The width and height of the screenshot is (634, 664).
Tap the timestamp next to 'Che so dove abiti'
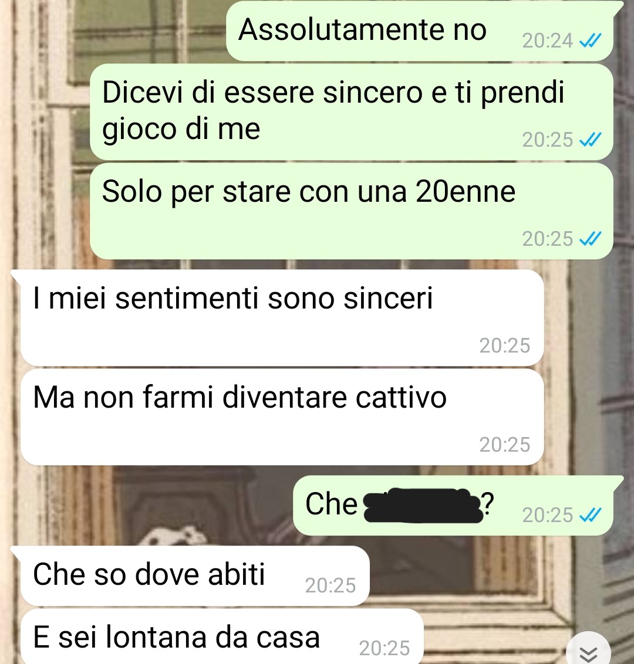[x=331, y=585]
